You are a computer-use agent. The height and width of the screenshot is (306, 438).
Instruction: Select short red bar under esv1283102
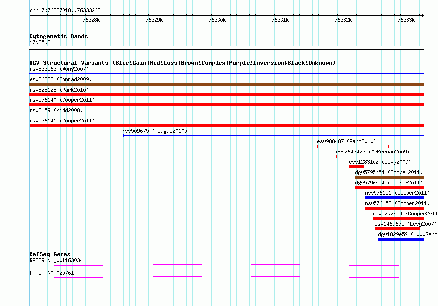click(356, 167)
